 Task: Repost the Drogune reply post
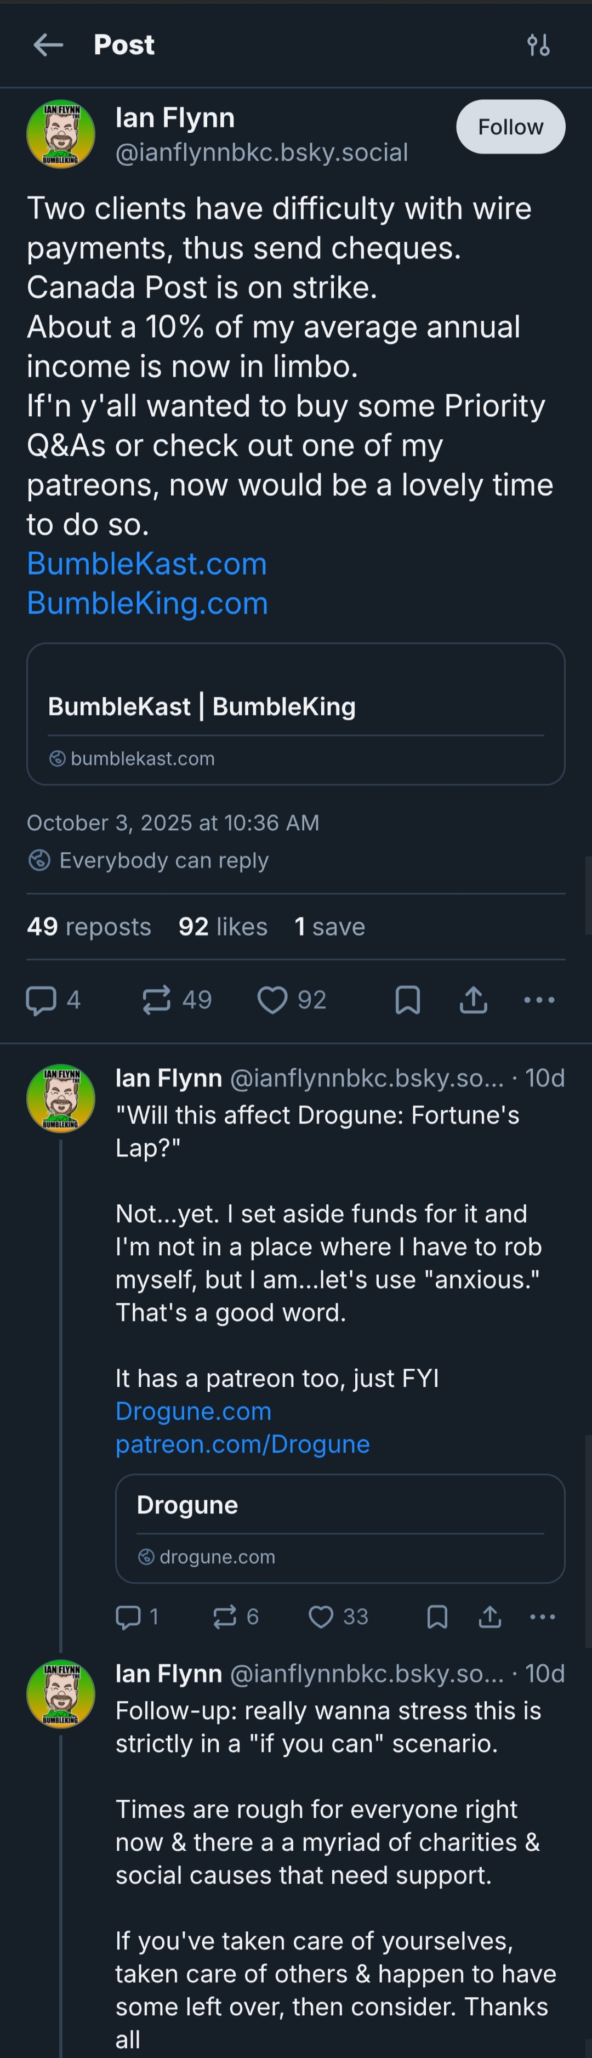point(225,1617)
